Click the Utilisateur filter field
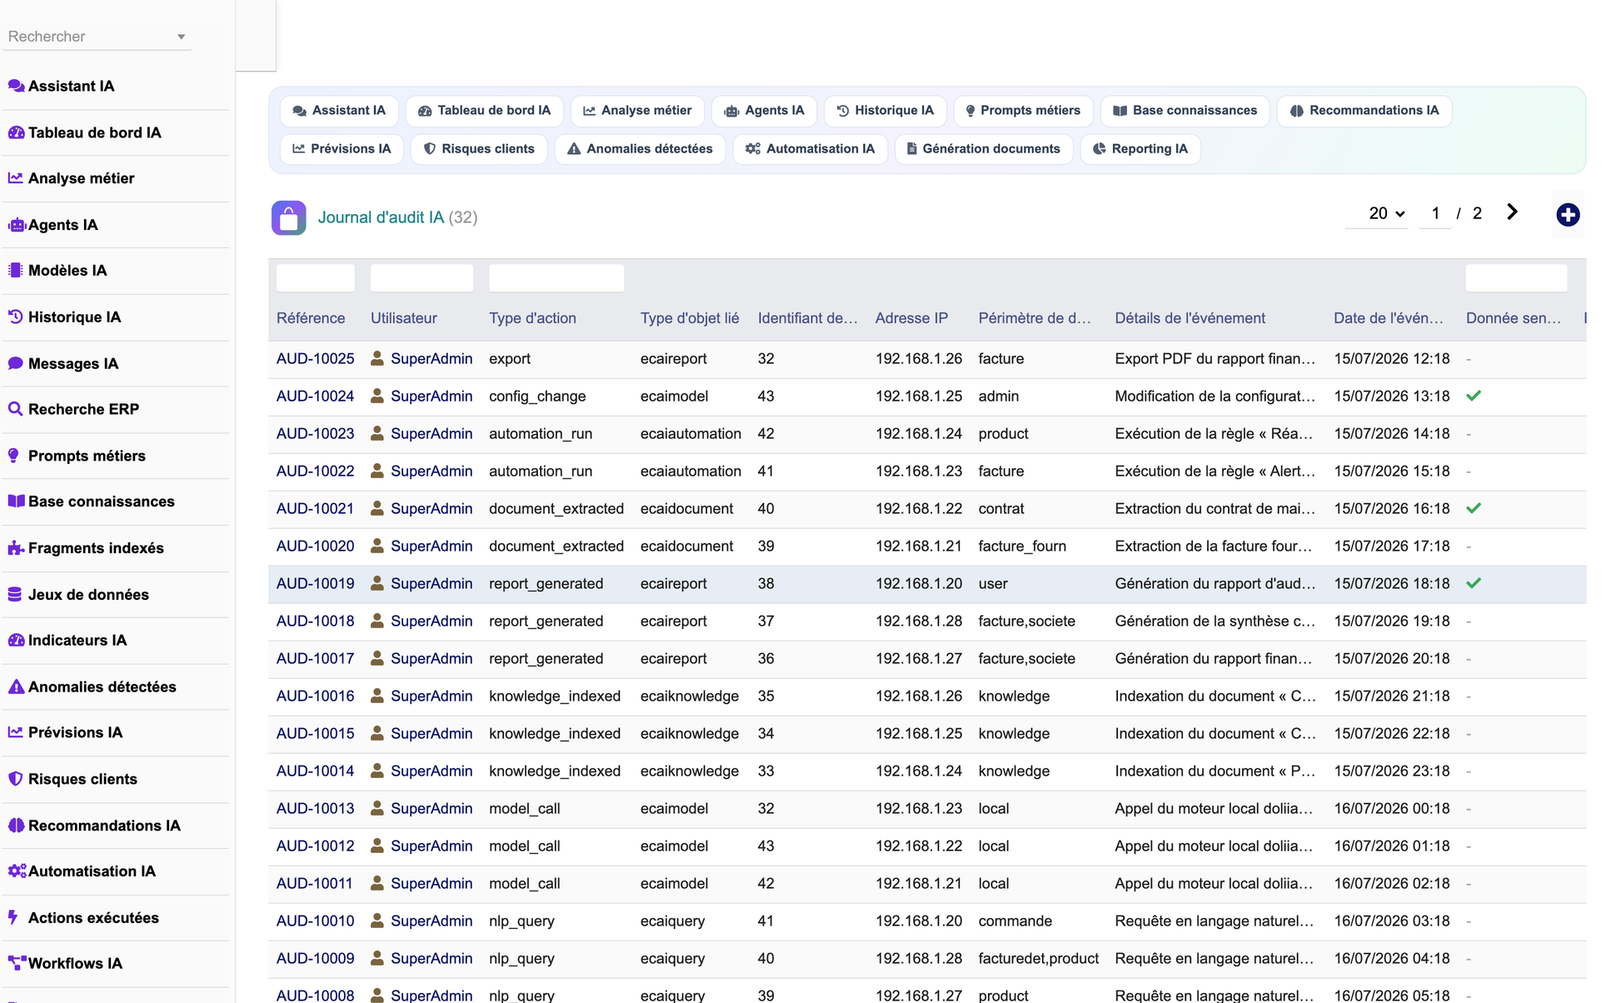 421,278
